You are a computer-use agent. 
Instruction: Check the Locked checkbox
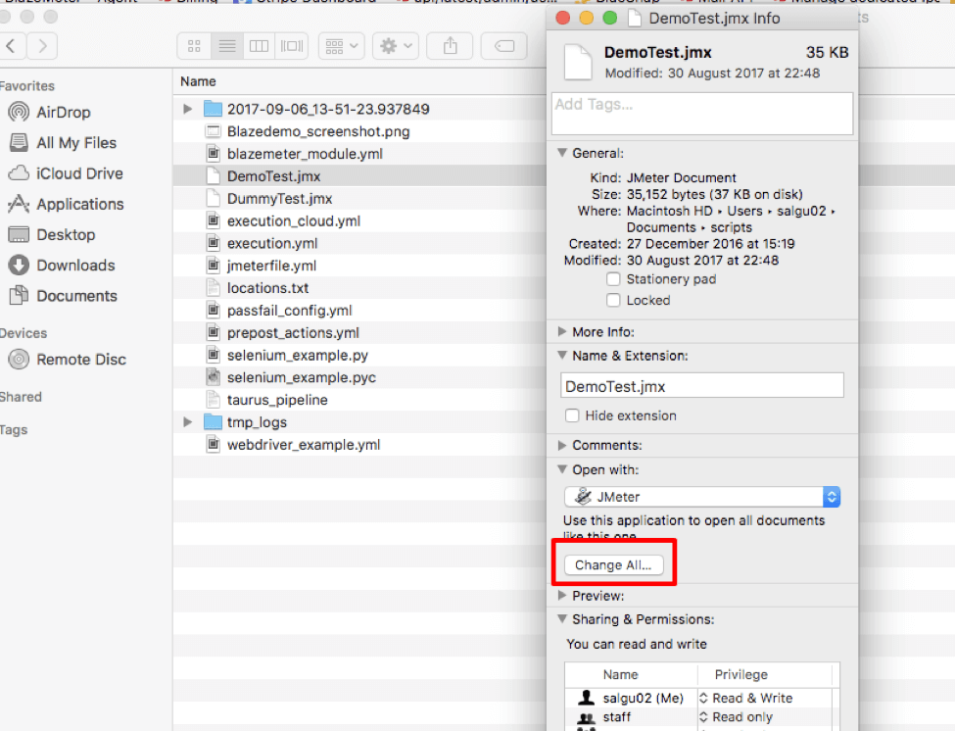[x=613, y=301]
